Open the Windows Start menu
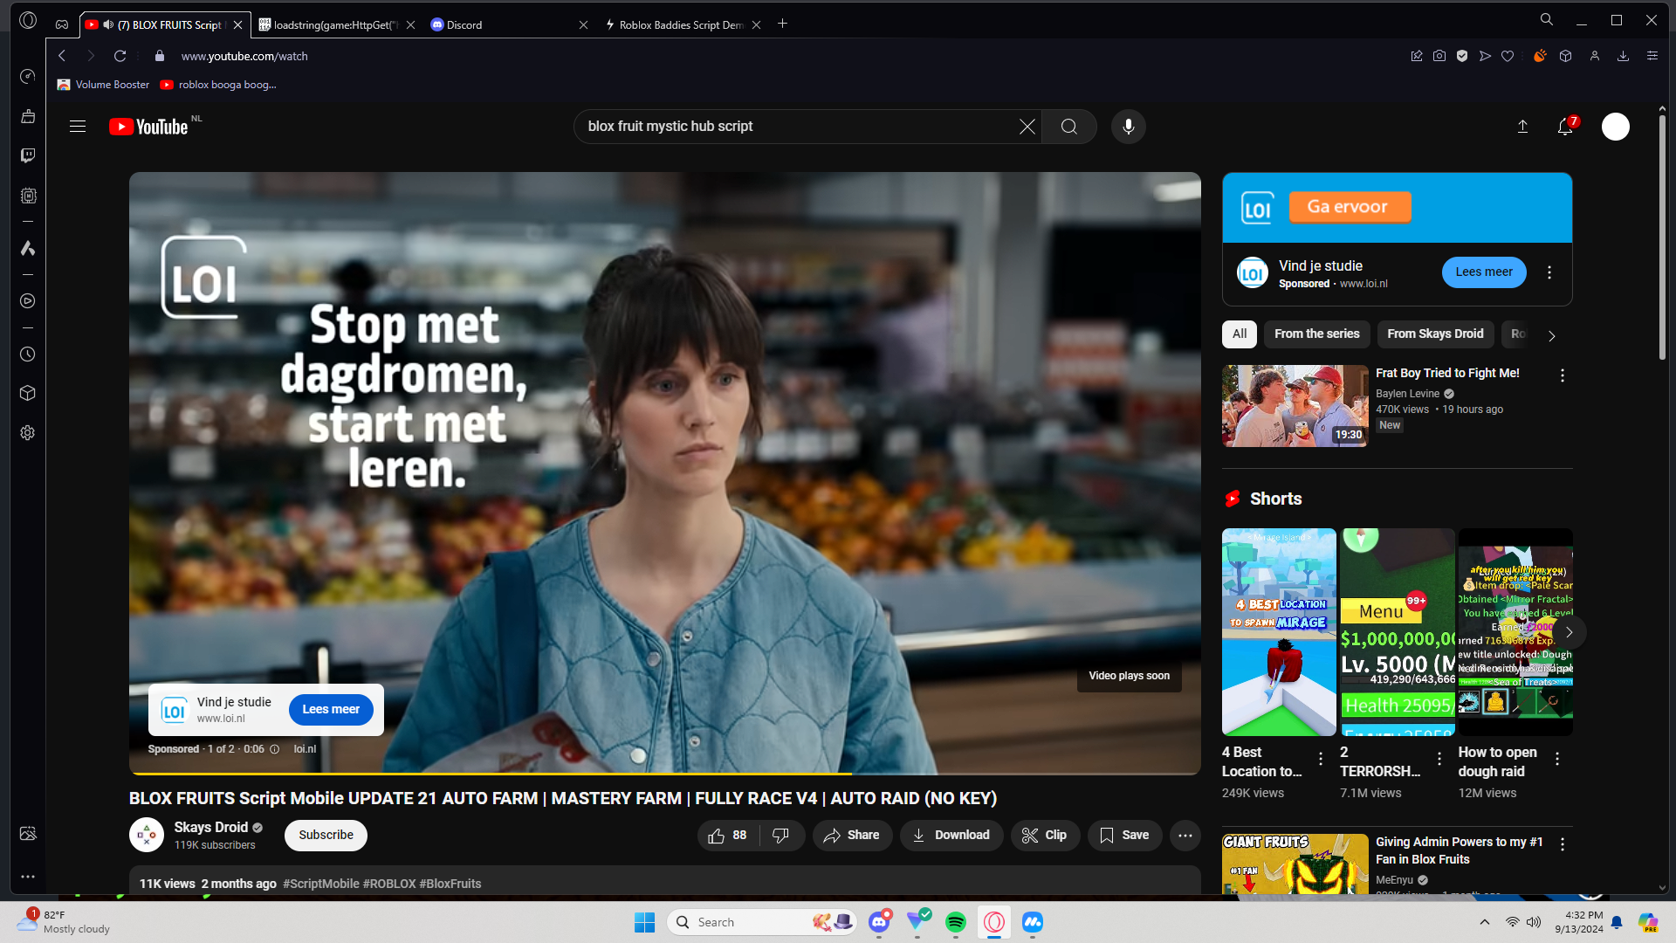Image resolution: width=1676 pixels, height=943 pixels. pos(645,922)
